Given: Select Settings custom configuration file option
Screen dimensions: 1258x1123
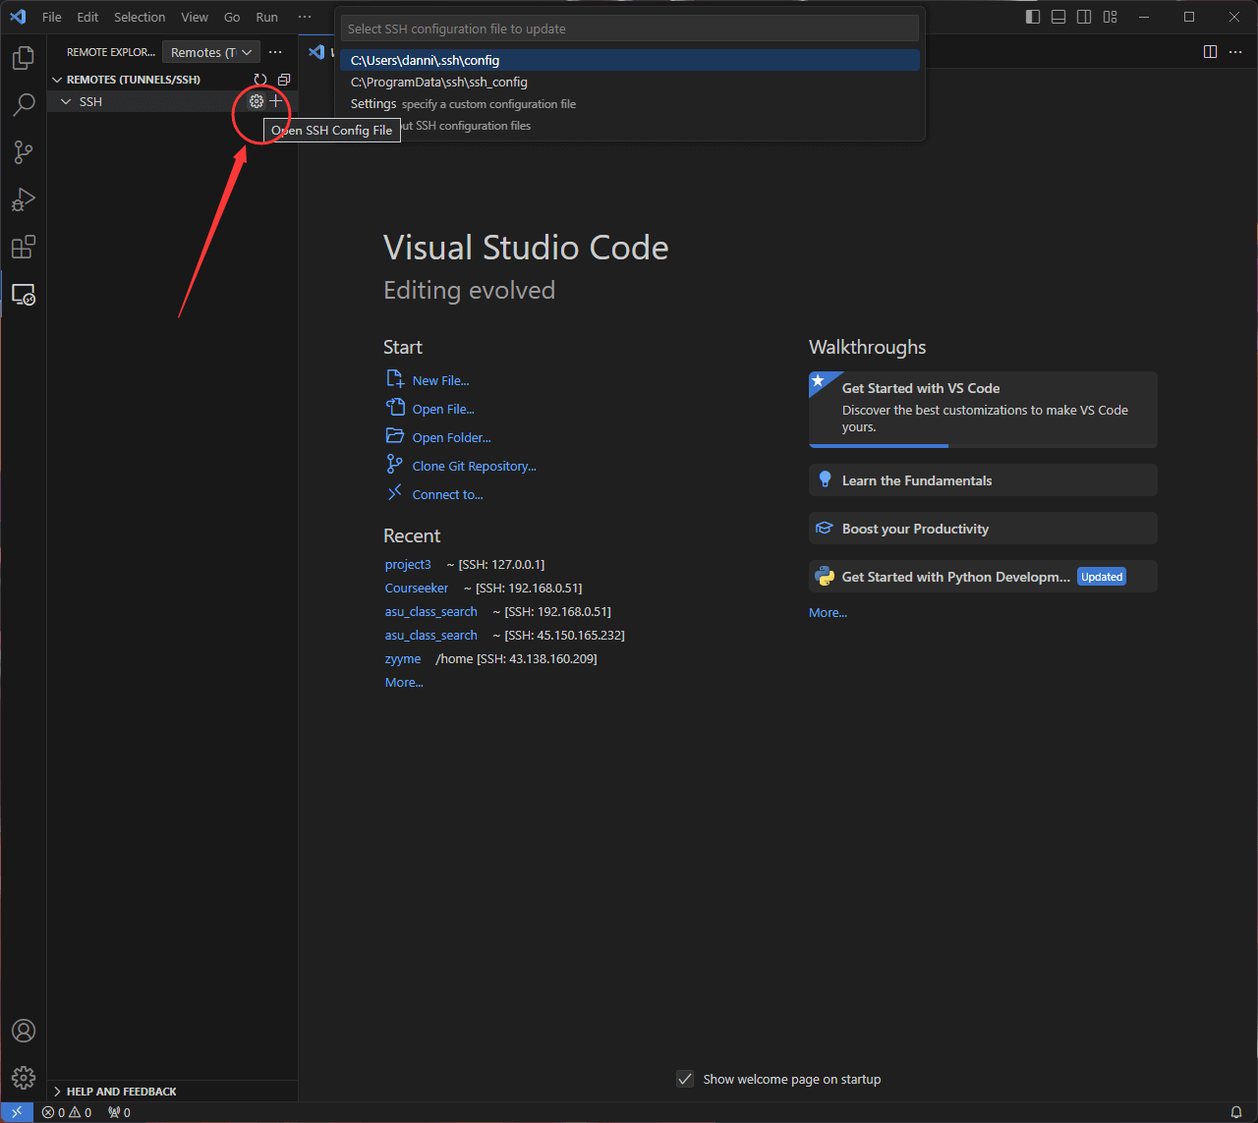Looking at the screenshot, I should 630,103.
